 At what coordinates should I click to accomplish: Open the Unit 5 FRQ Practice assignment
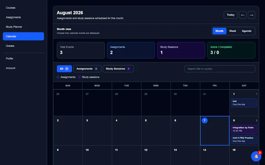pyautogui.click(x=244, y=139)
